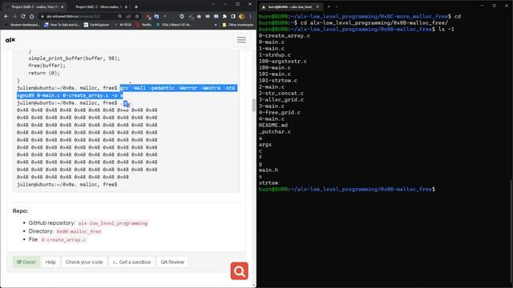Click '3-alloc_grid.c' in terminal listing

tap(281, 99)
